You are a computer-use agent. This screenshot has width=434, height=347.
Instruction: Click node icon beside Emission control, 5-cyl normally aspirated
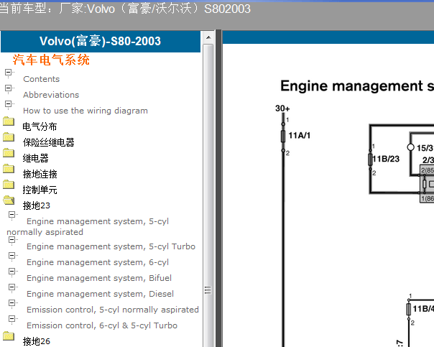(x=12, y=303)
